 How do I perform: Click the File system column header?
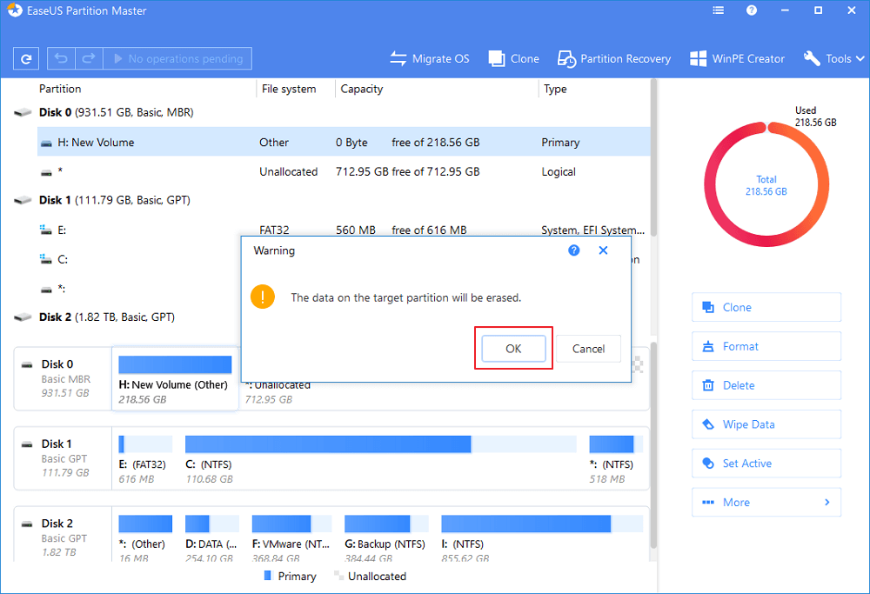(x=289, y=89)
